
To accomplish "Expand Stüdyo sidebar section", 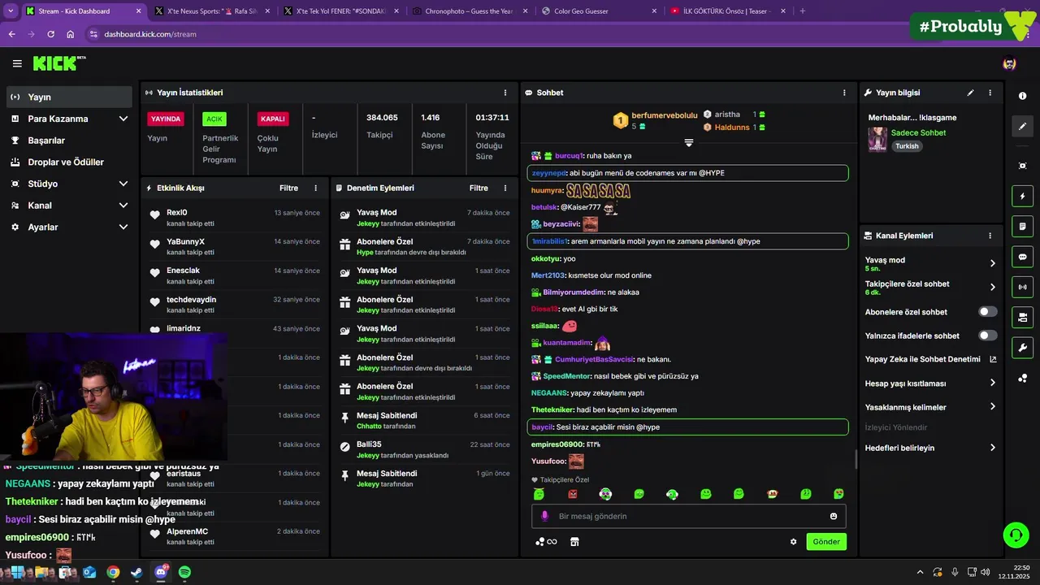I will (x=123, y=184).
